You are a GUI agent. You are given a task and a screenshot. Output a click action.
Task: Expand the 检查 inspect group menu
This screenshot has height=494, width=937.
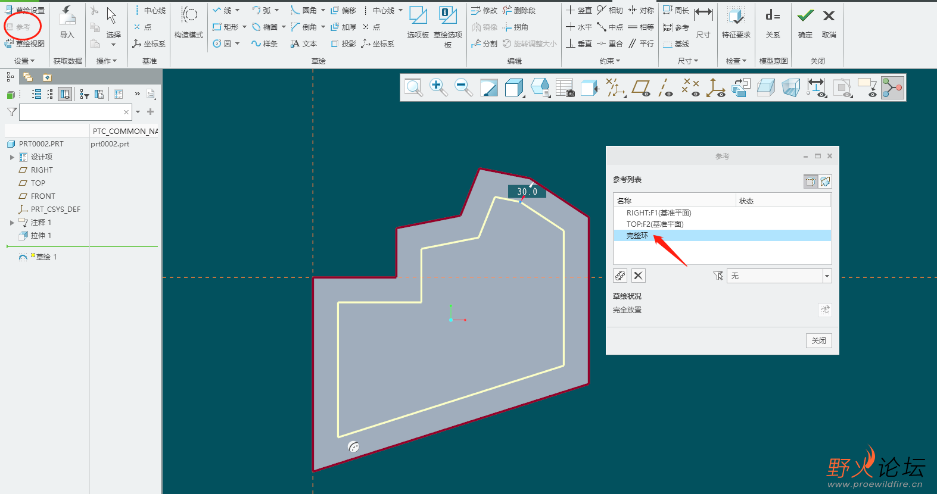point(736,61)
